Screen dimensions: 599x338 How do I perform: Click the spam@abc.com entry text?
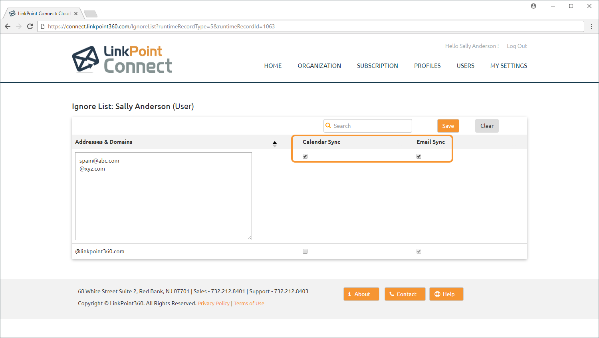pyautogui.click(x=99, y=161)
